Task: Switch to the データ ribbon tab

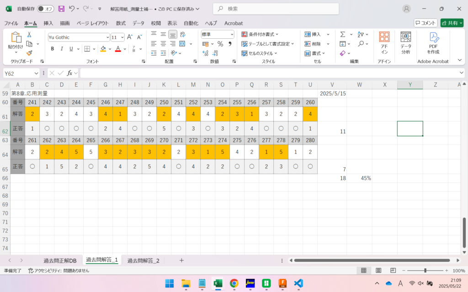Action: pyautogui.click(x=138, y=23)
